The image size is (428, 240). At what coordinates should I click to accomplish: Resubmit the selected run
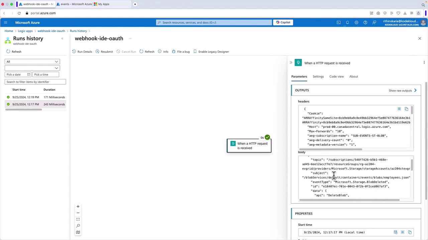point(104,52)
